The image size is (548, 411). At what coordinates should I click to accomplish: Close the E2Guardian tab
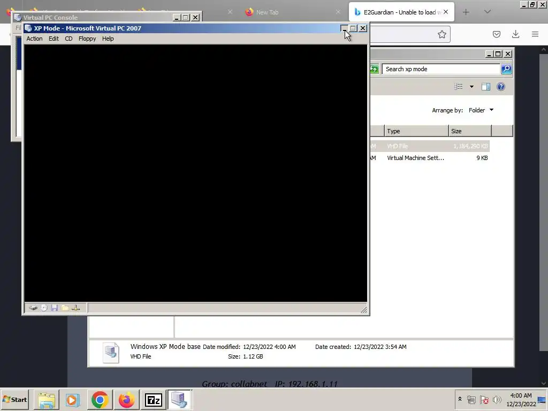pos(446,12)
